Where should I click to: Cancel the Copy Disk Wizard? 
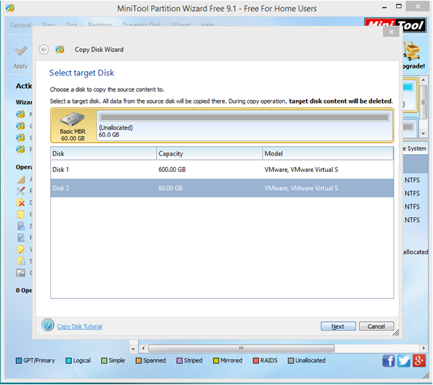click(376, 327)
